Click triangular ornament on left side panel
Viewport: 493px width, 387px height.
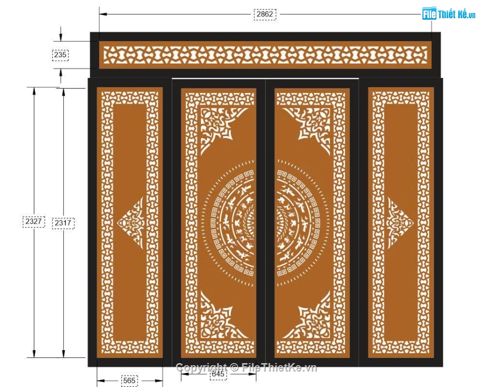pyautogui.click(x=133, y=223)
